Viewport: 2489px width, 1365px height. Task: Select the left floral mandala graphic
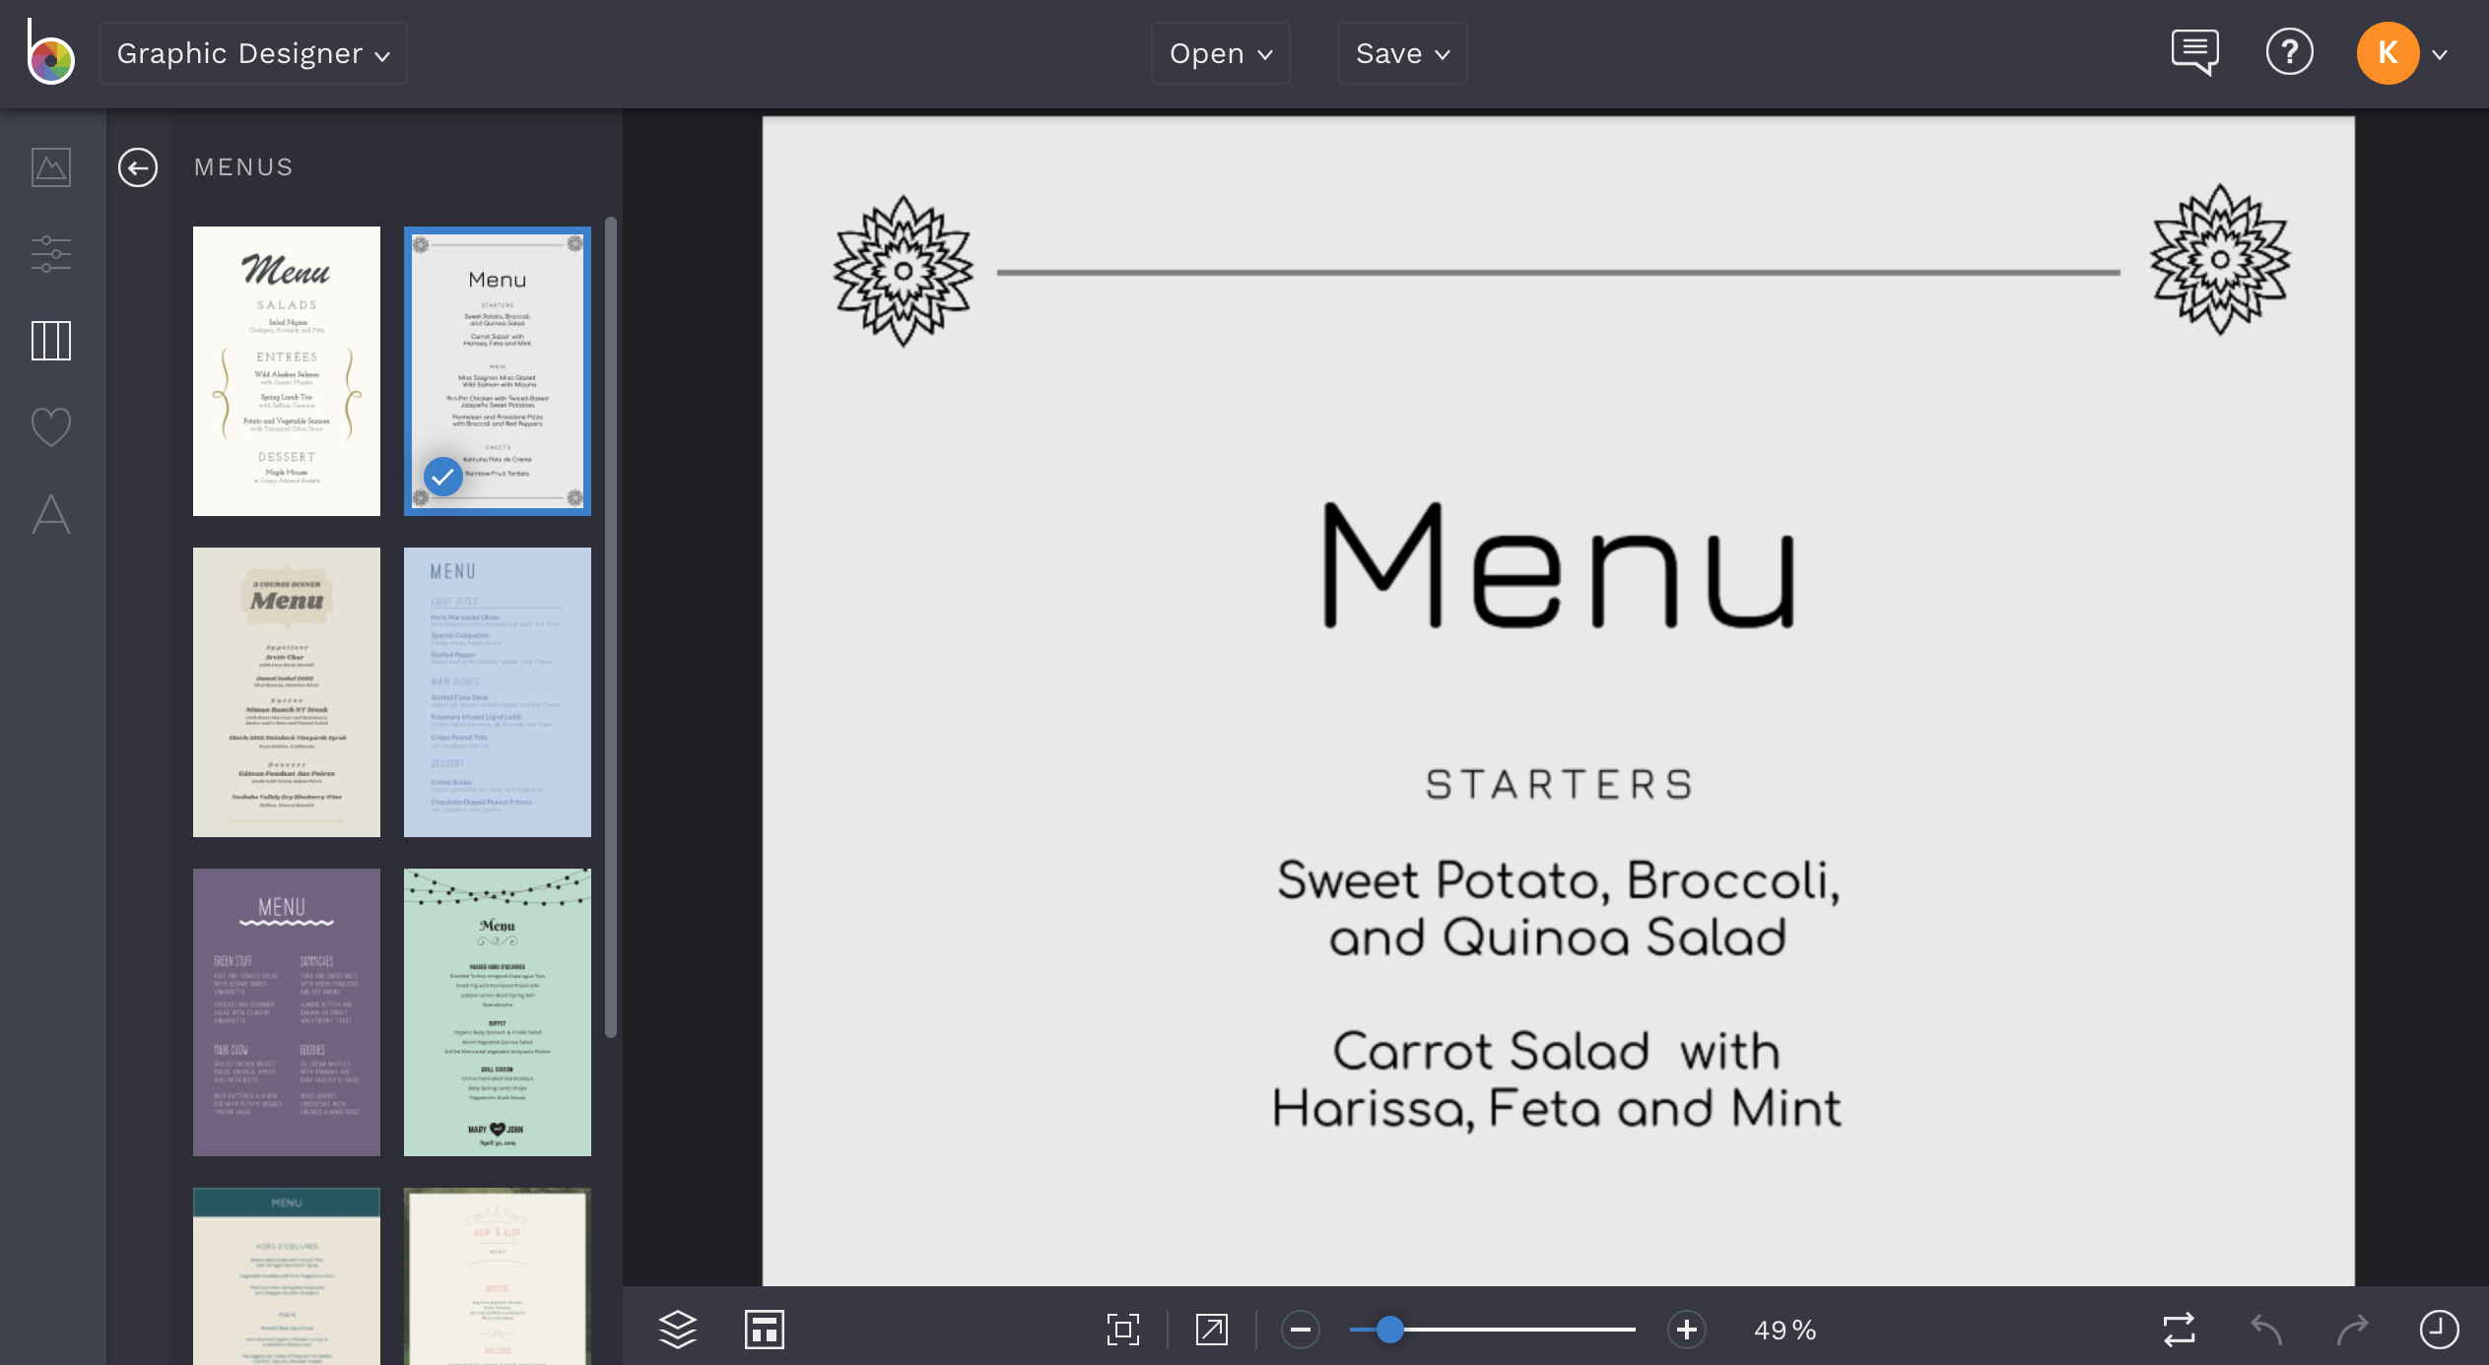[x=904, y=271]
